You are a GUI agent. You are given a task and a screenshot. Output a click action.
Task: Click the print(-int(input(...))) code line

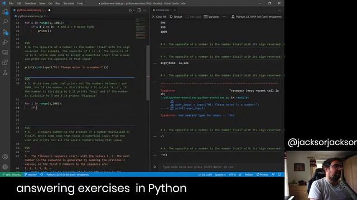[x=66, y=67]
